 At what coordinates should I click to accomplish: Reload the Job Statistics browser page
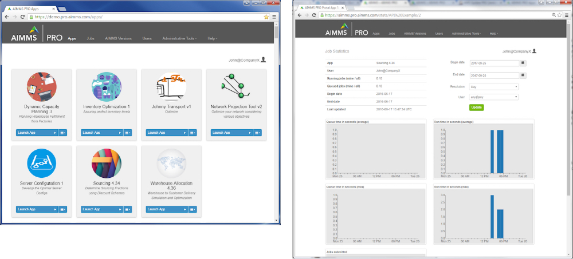314,15
